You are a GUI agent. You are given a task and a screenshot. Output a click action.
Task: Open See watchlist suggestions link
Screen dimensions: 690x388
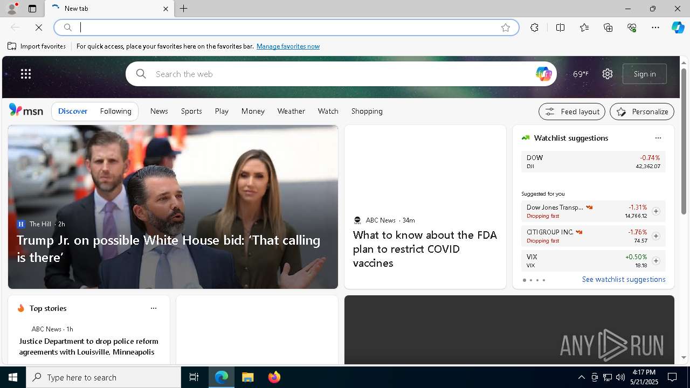[x=624, y=279]
